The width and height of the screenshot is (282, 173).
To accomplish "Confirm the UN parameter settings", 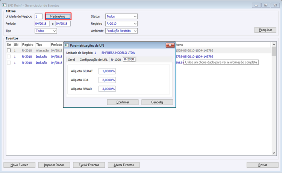I will [123, 102].
